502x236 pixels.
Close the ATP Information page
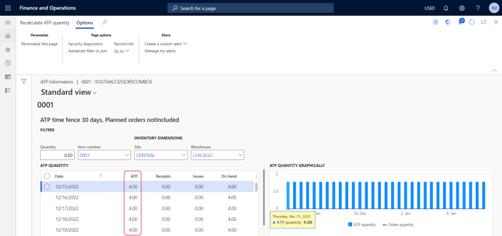pyautogui.click(x=496, y=22)
